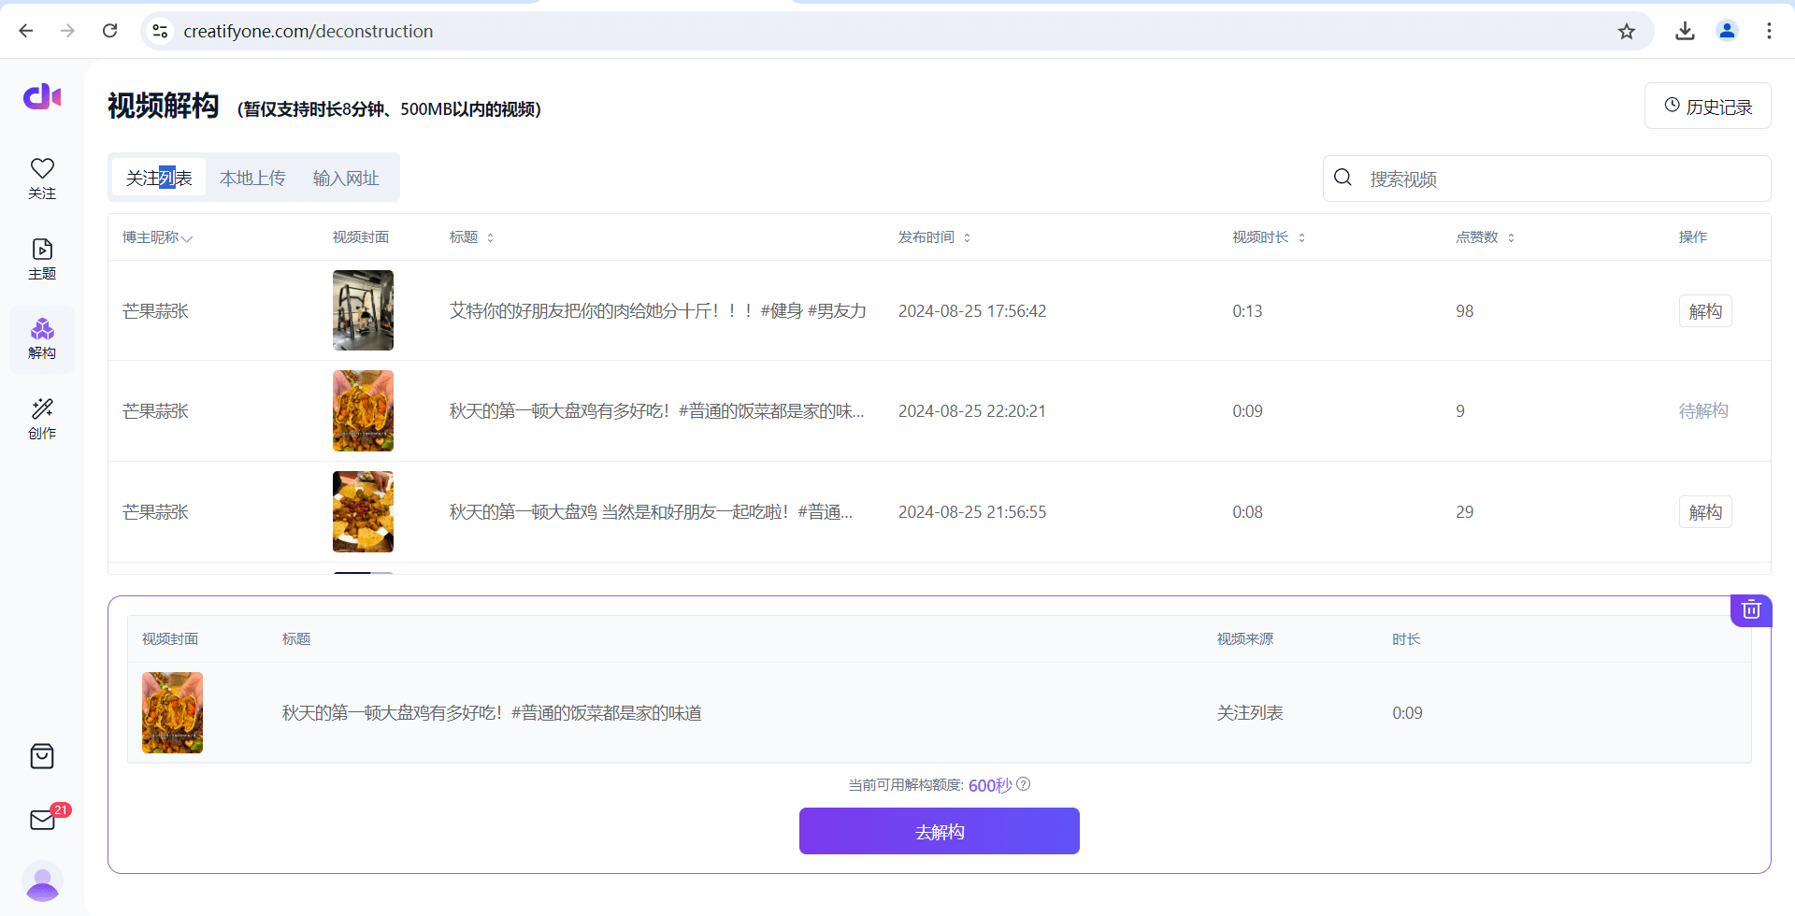The height and width of the screenshot is (916, 1795).
Task: Switch to the 输入网址 tab
Action: click(345, 177)
